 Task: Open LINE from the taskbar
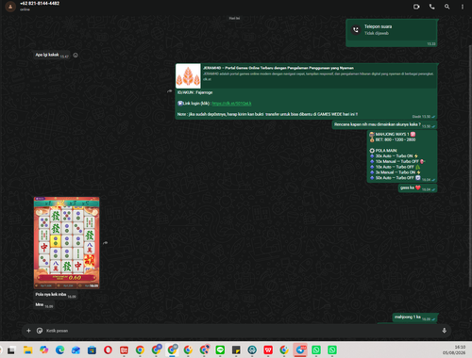220,350
